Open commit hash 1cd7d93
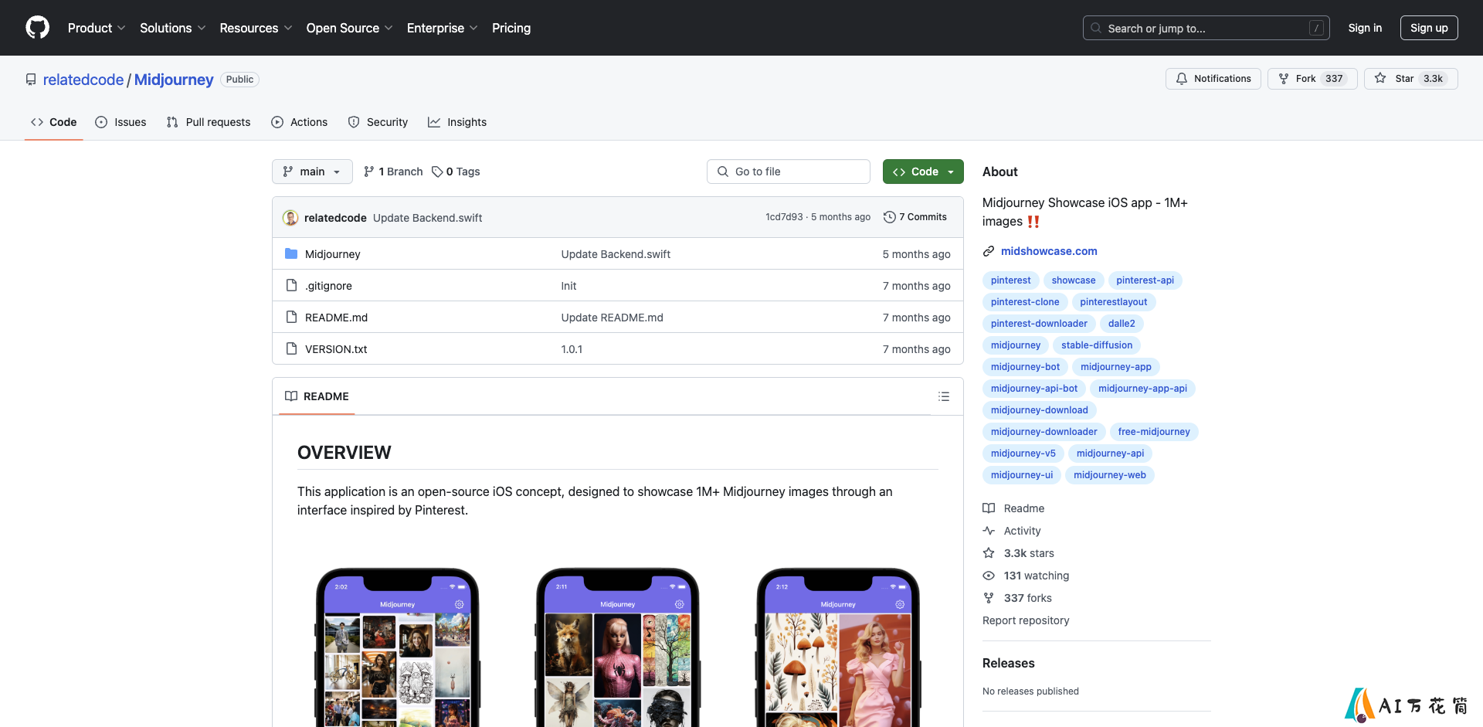This screenshot has height=727, width=1483. (x=784, y=217)
